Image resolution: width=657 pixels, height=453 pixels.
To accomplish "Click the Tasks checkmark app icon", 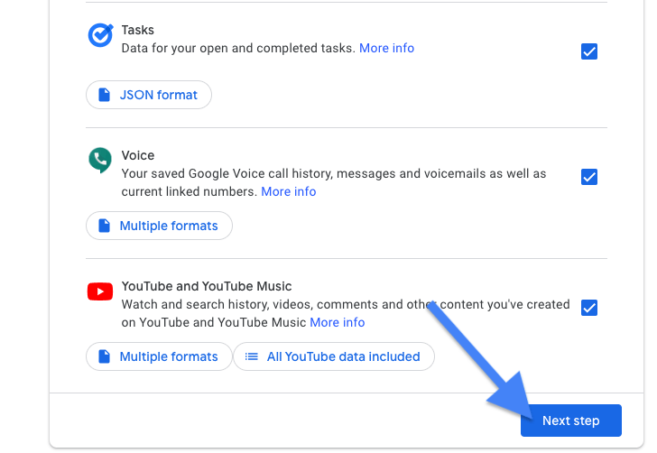I will tap(100, 35).
